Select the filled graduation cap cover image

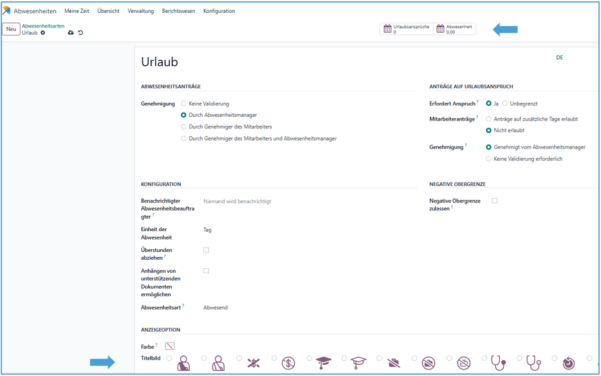[323, 363]
